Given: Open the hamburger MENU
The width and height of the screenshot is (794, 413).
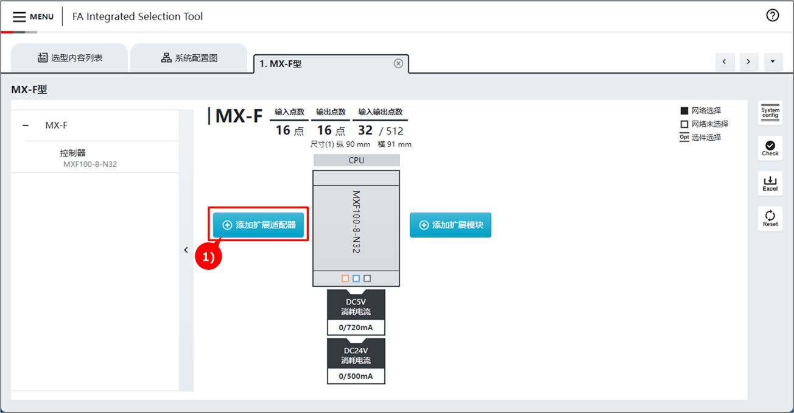Looking at the screenshot, I should point(33,16).
